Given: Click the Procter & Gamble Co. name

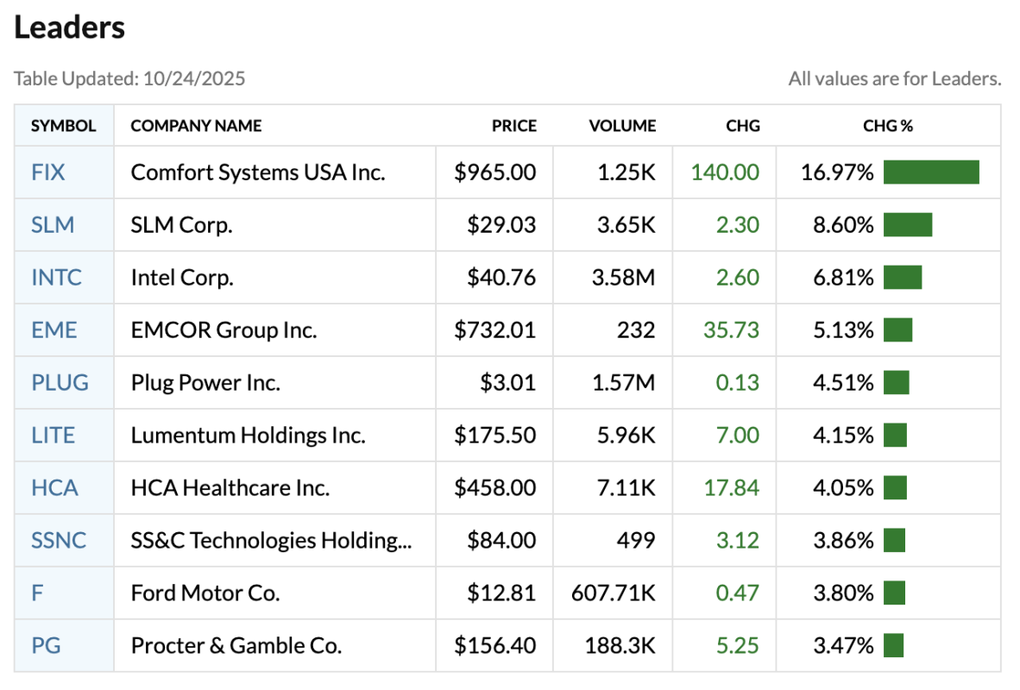Looking at the screenshot, I should pos(236,646).
